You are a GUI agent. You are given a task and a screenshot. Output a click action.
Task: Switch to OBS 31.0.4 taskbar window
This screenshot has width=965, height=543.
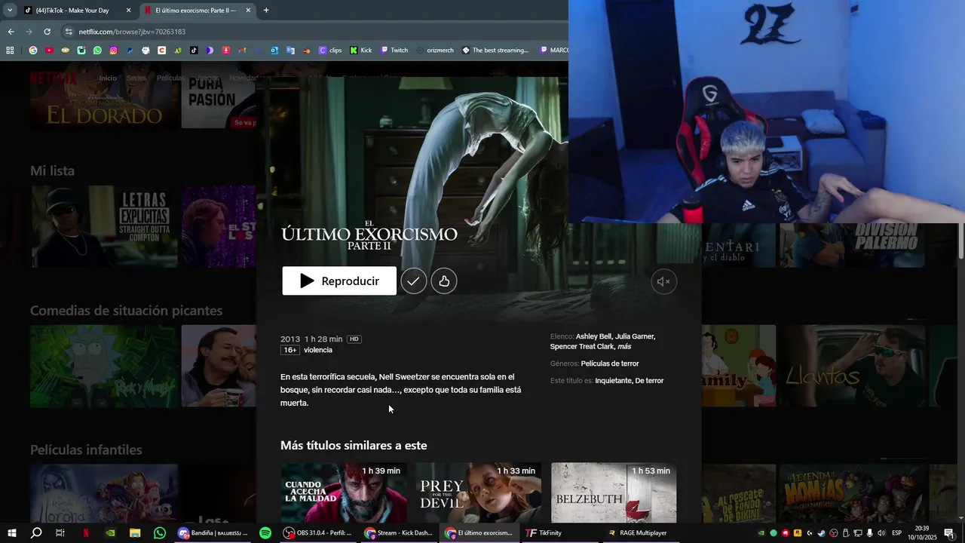[x=318, y=533]
